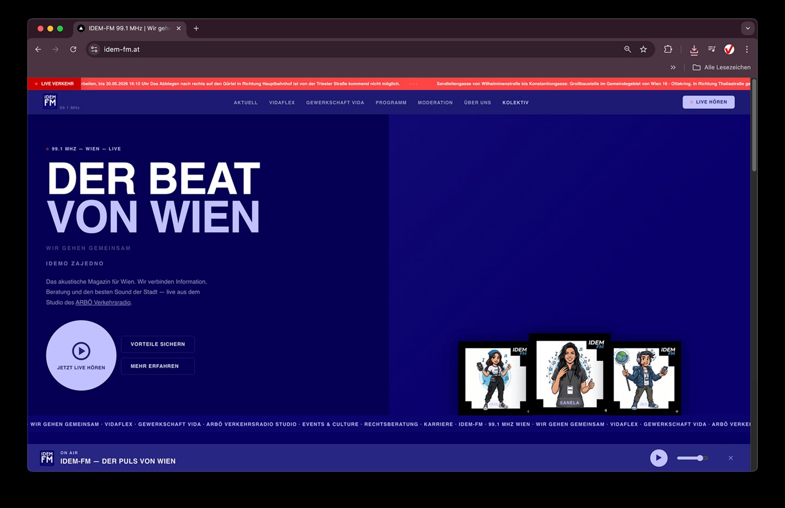Click the play button in the bottom player bar
Screen dimensions: 785x508
(659, 458)
